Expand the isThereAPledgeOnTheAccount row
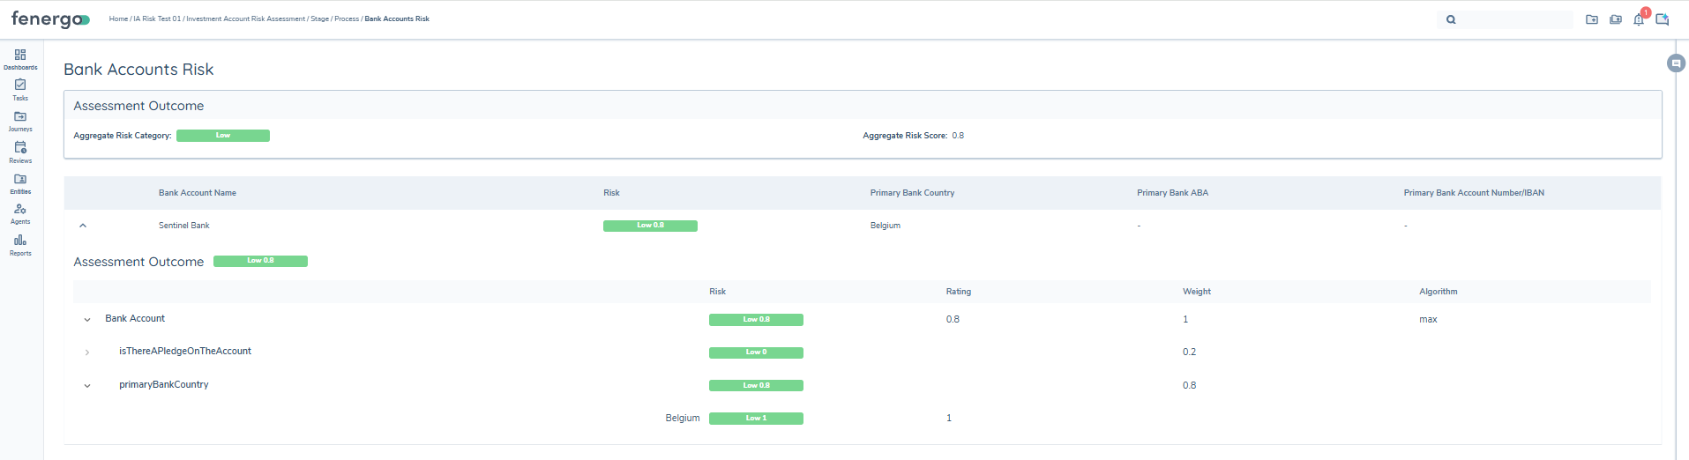 (87, 352)
